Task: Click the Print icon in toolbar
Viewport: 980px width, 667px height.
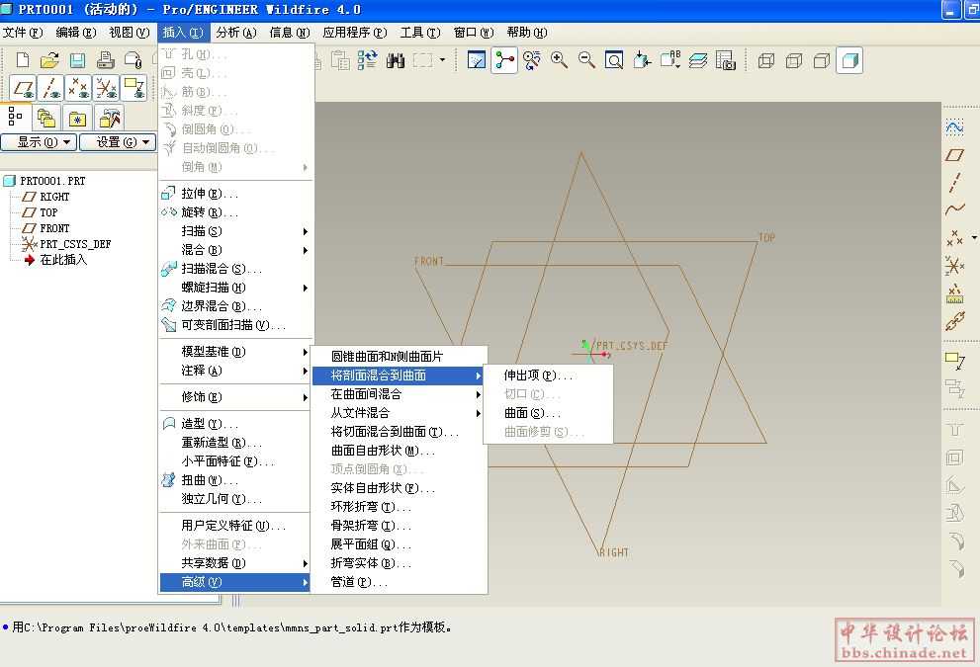Action: pyautogui.click(x=105, y=60)
